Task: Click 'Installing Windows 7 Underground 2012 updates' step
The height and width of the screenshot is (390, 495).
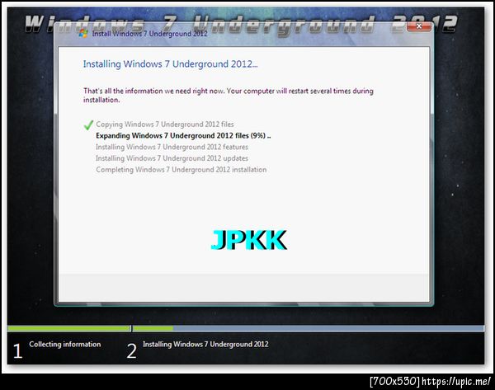Action: (172, 158)
